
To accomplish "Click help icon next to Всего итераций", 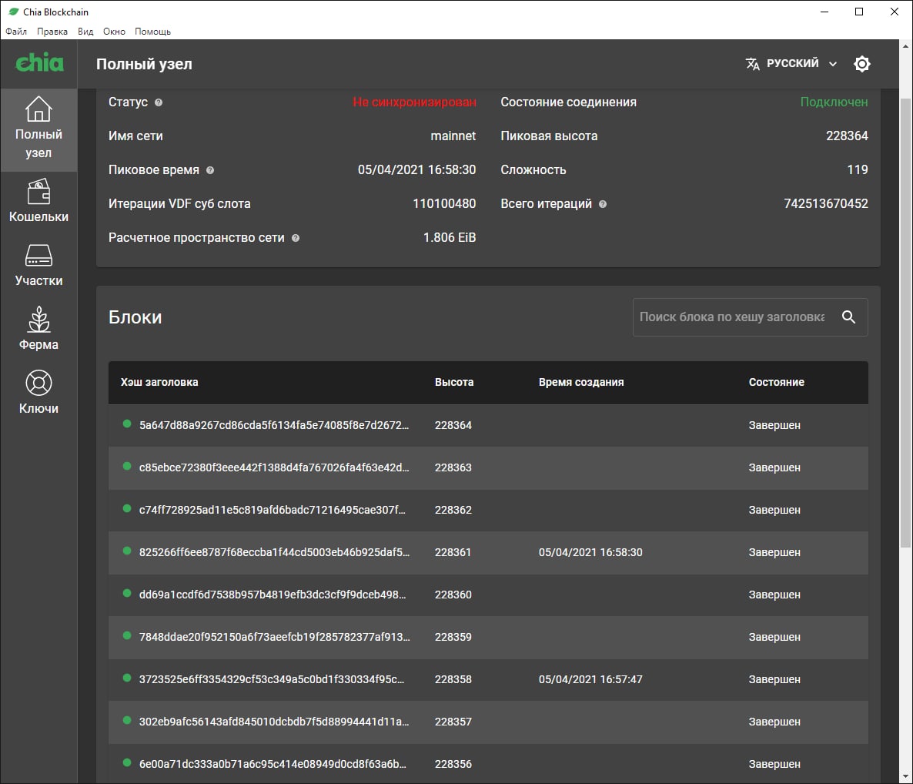I will click(603, 204).
